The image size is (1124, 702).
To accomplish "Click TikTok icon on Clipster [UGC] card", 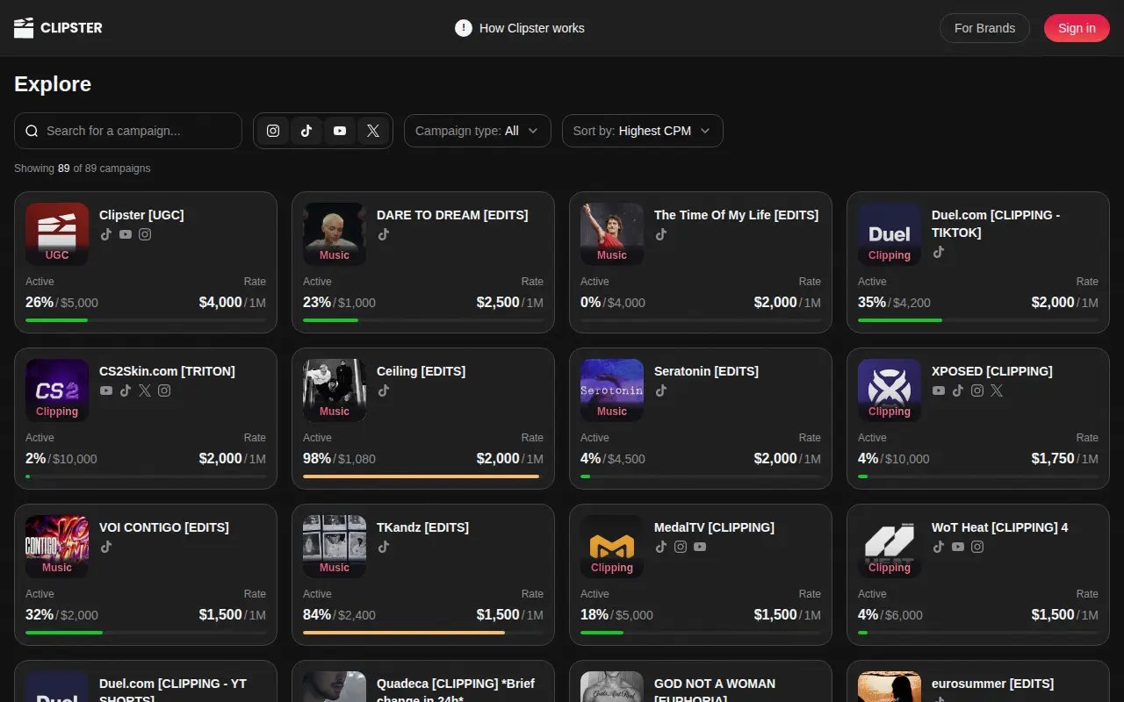I will click(106, 234).
